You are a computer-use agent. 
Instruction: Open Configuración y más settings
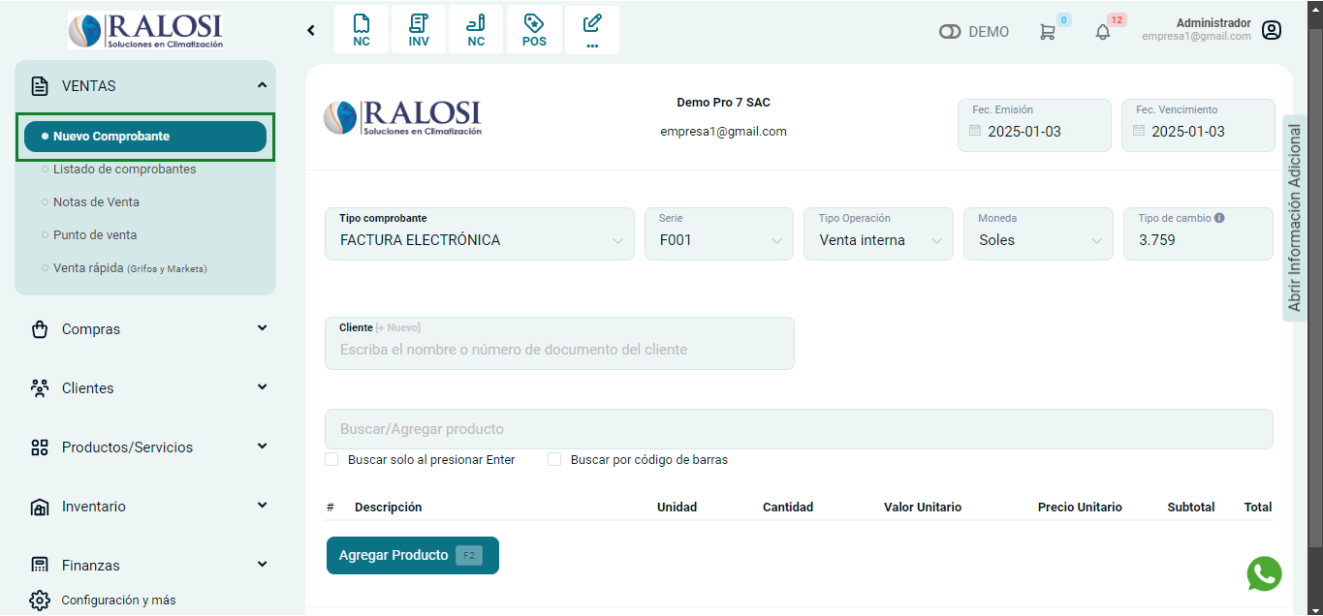(x=118, y=600)
